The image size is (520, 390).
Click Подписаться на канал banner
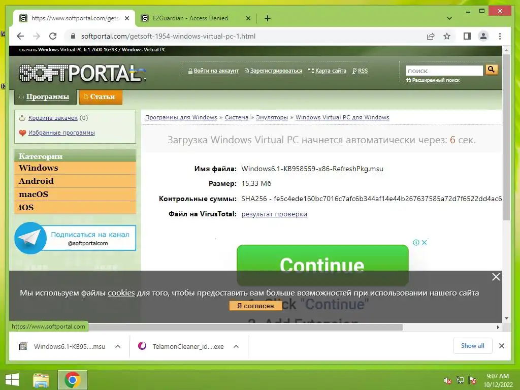90,238
